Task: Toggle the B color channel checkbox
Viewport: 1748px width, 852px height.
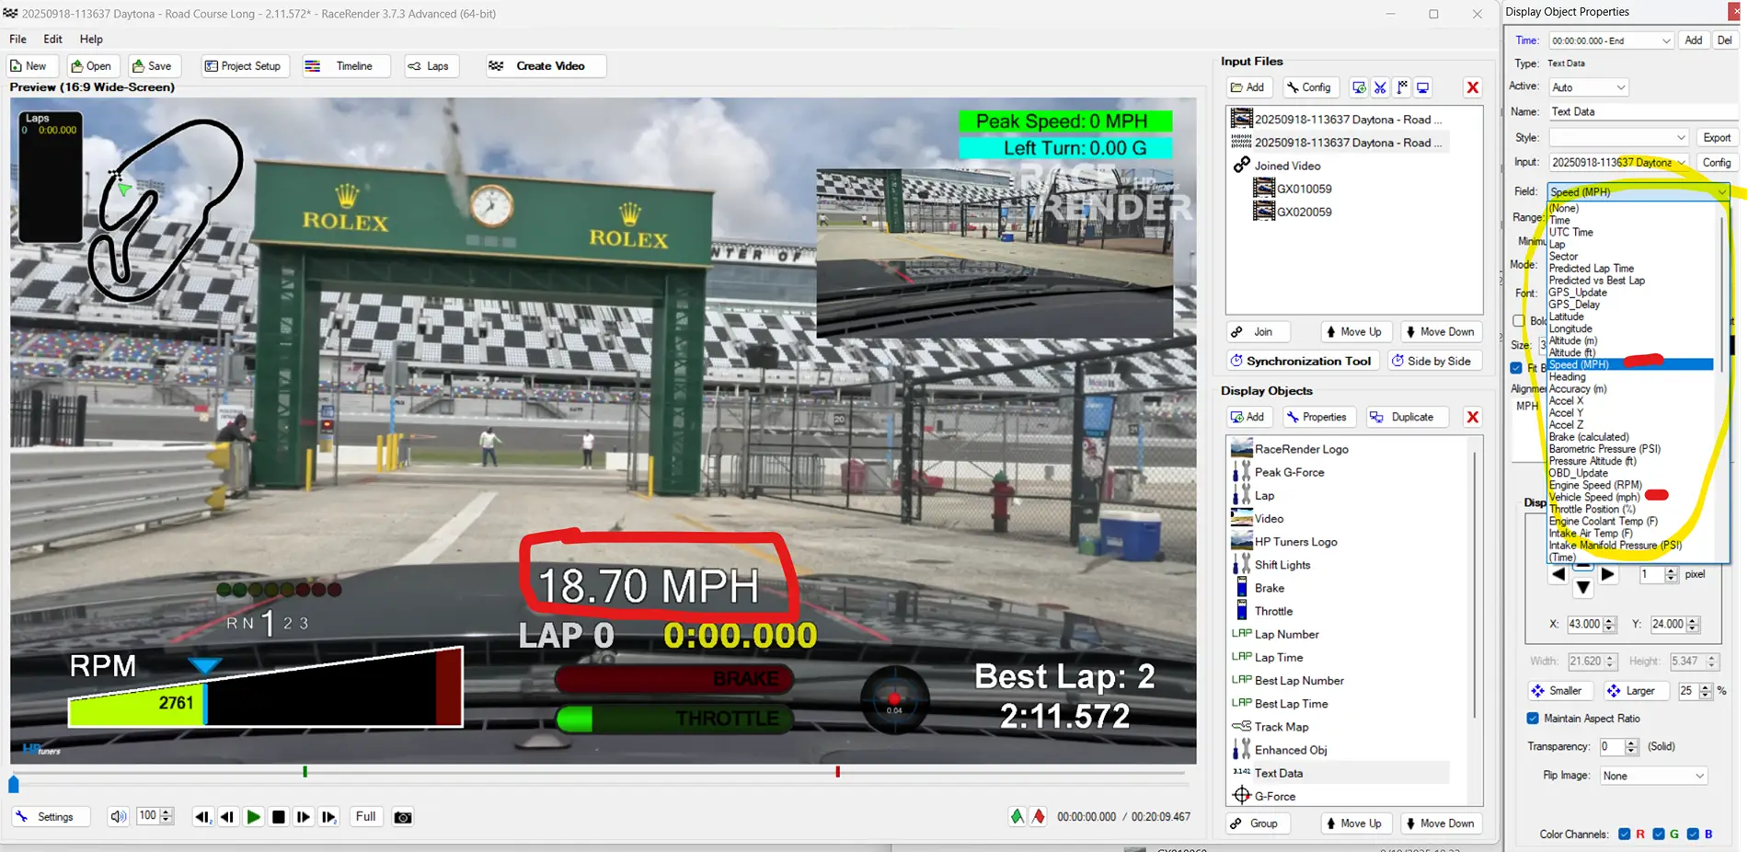Action: (1693, 835)
